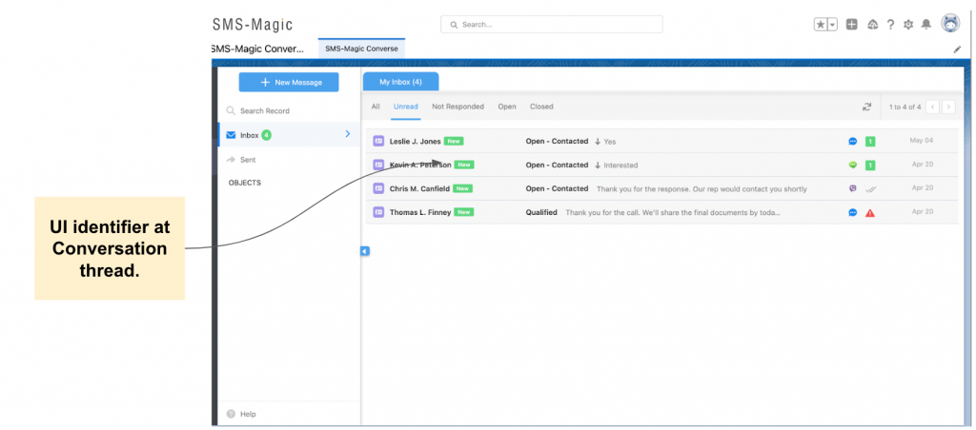Open the Notifications bell
The image size is (976, 430).
tap(926, 24)
